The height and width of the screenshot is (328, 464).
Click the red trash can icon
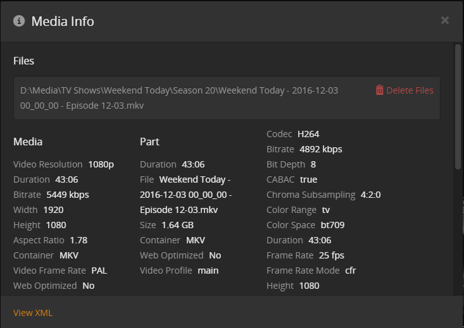379,90
